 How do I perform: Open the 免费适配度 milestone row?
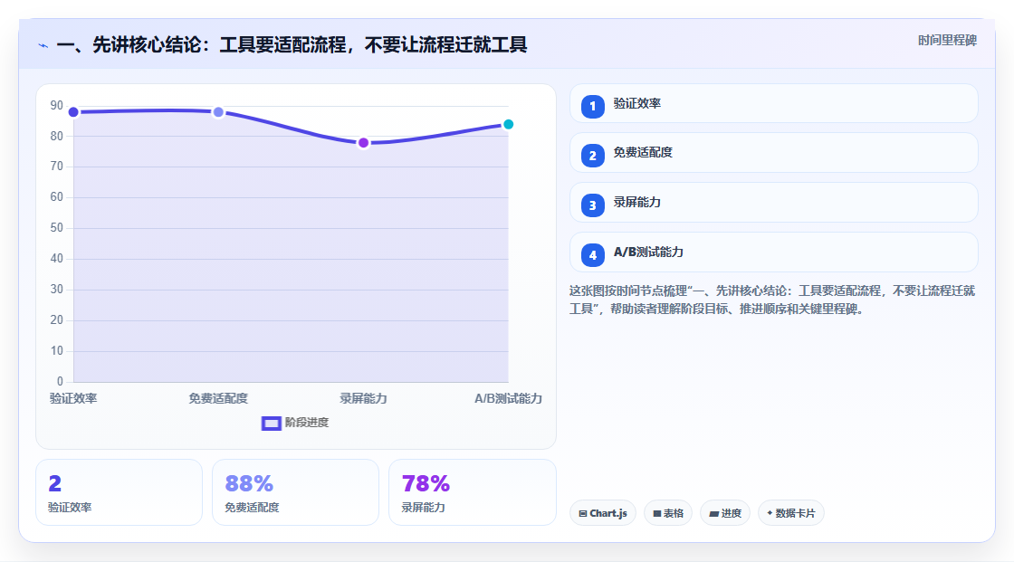tap(773, 153)
